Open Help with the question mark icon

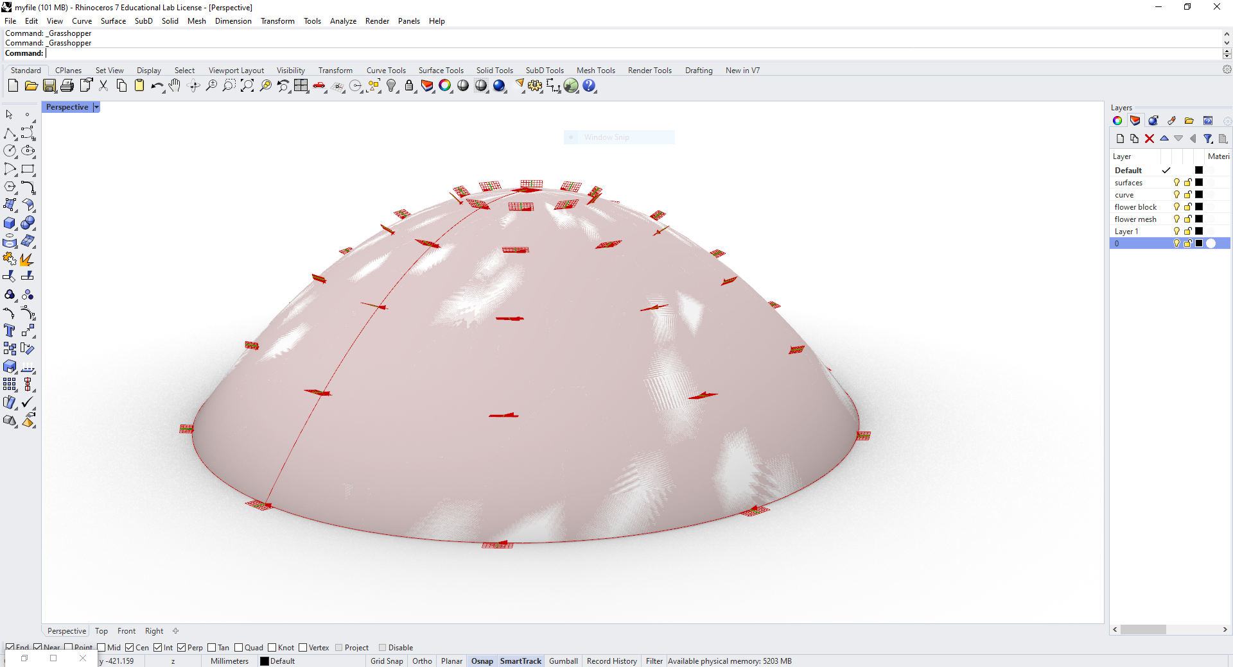point(589,86)
